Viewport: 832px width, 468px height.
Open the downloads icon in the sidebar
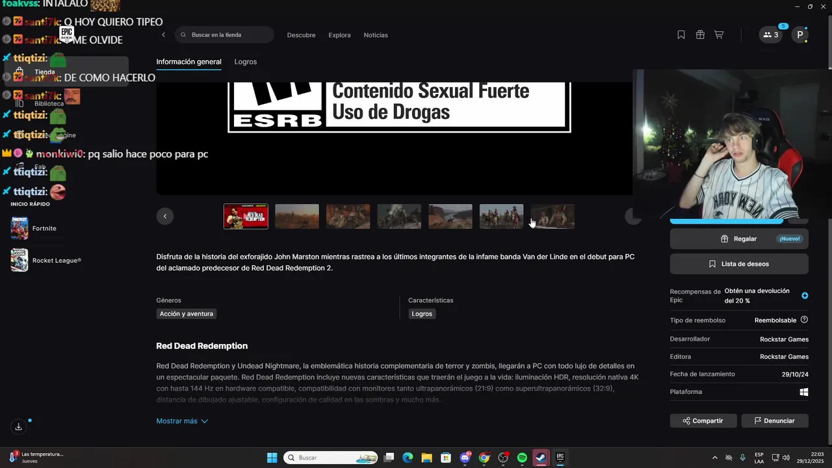(x=19, y=426)
